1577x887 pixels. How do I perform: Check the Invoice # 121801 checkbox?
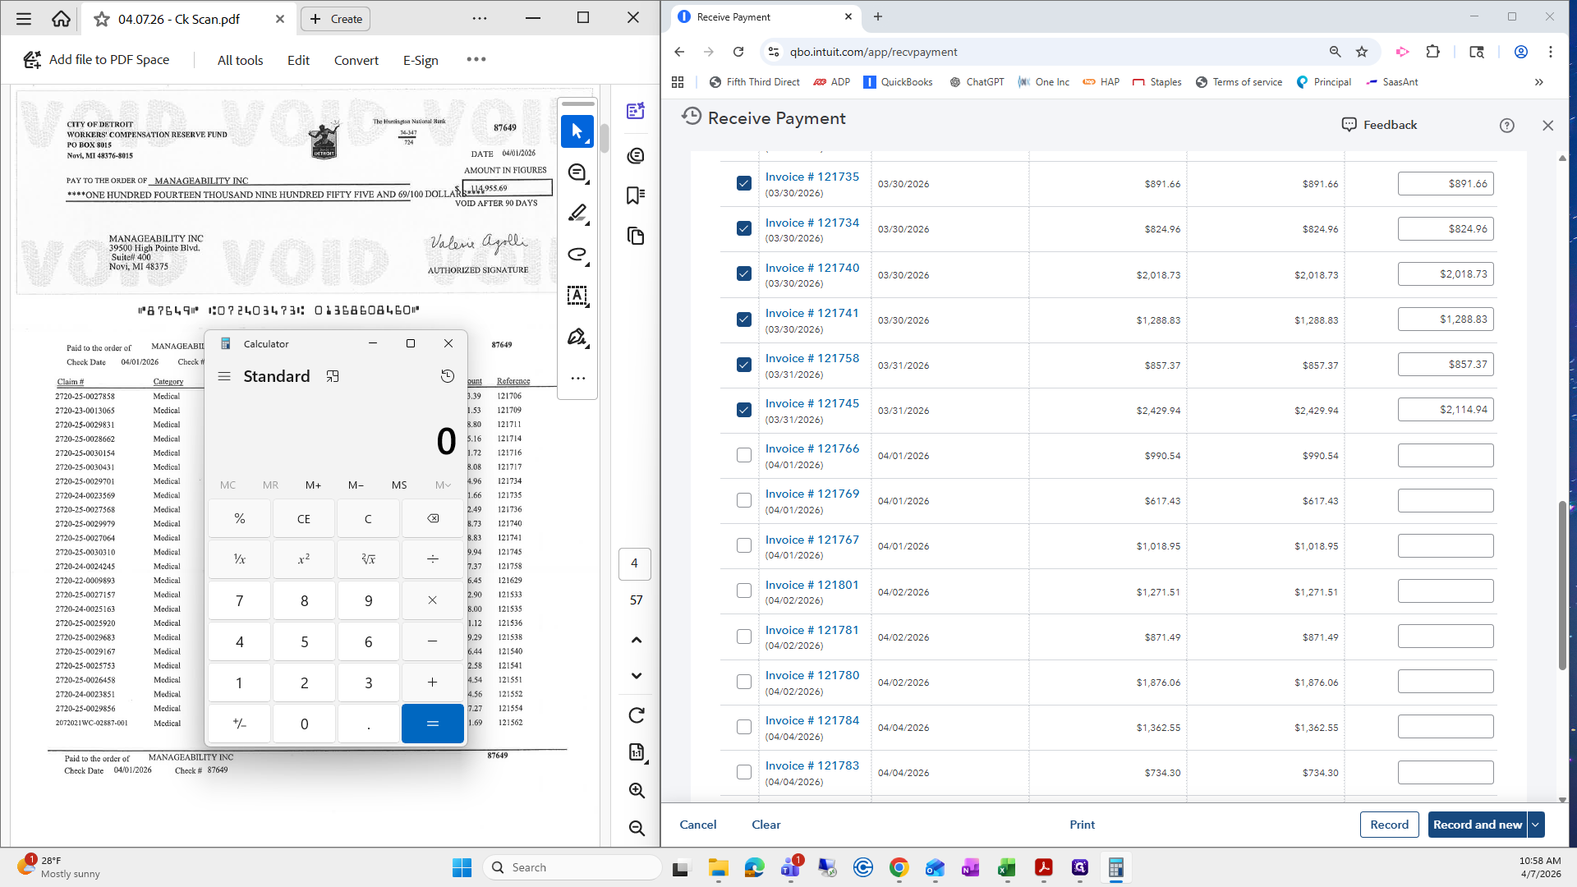click(x=744, y=591)
